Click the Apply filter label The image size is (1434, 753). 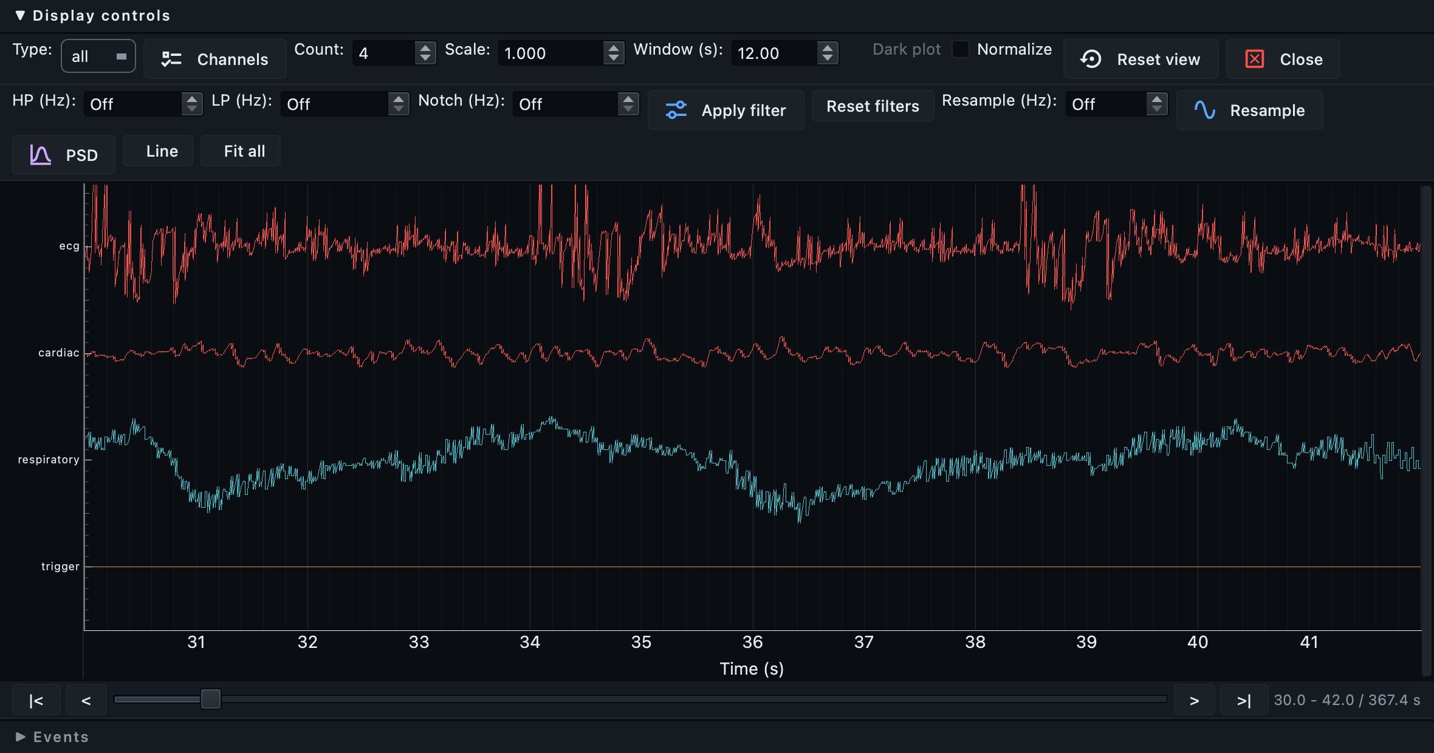click(743, 110)
